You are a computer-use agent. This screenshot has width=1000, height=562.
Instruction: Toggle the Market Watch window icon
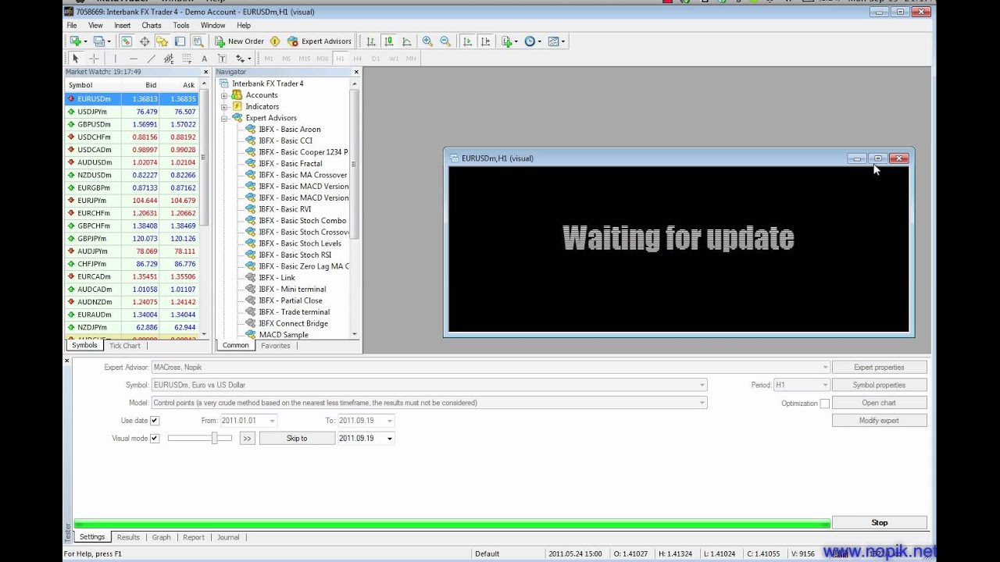click(x=126, y=41)
